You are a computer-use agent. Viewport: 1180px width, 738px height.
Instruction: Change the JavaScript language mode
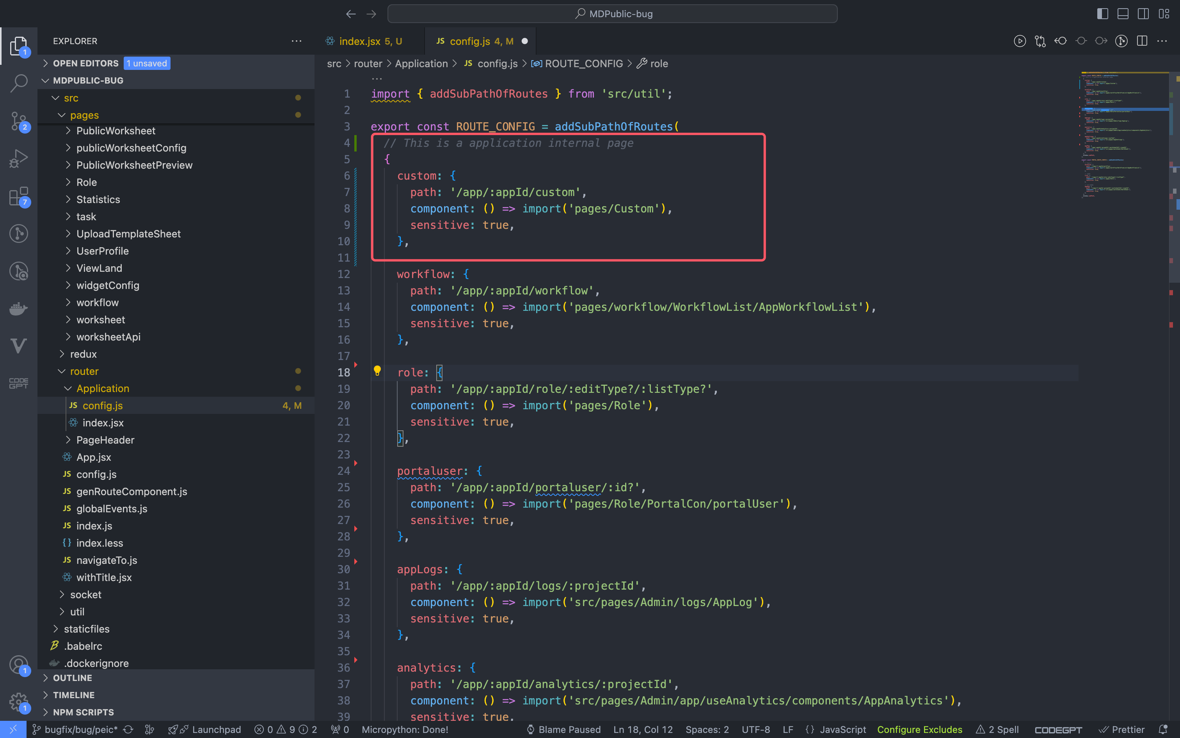click(x=842, y=729)
